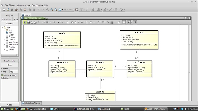Select the Note tool in diagram toolbar
Image resolution: width=198 pixels, height=111 pixels.
[x=91, y=22]
